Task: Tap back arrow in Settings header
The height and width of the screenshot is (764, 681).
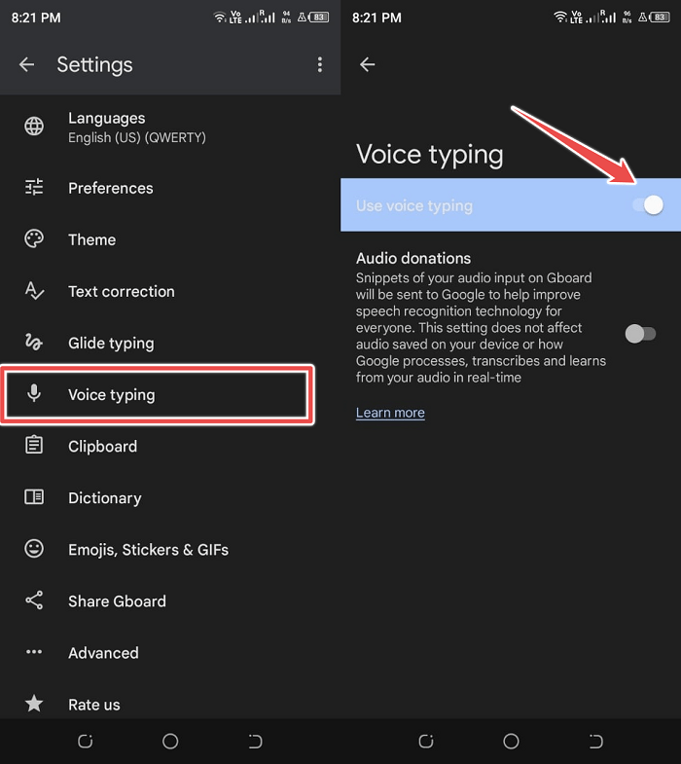Action: click(27, 64)
